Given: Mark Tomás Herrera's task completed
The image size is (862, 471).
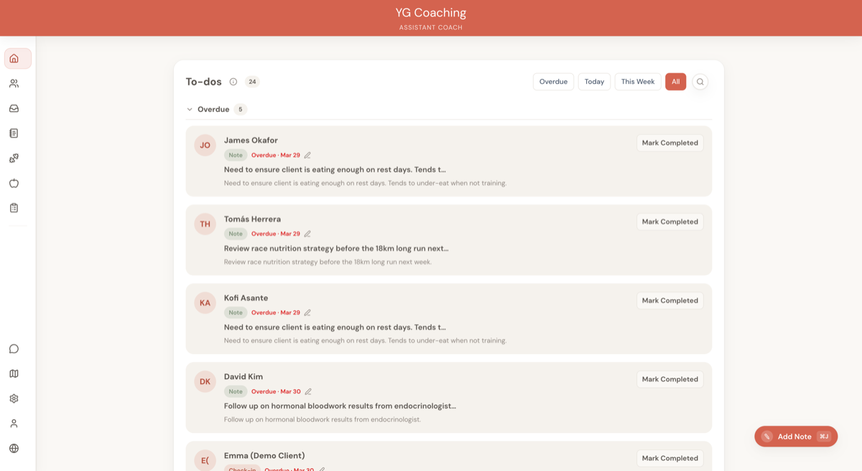Looking at the screenshot, I should (x=669, y=221).
